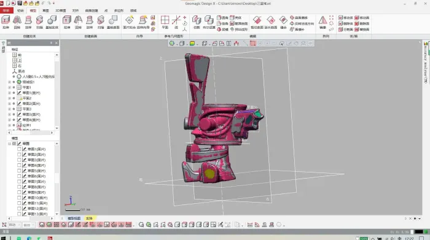The width and height of the screenshot is (430, 240).
Task: Open the 3D草图 ribbon tab
Action: (x=61, y=10)
